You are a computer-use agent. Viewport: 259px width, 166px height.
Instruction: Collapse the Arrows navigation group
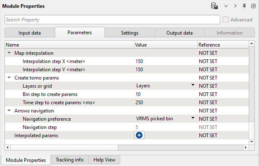tap(9, 111)
